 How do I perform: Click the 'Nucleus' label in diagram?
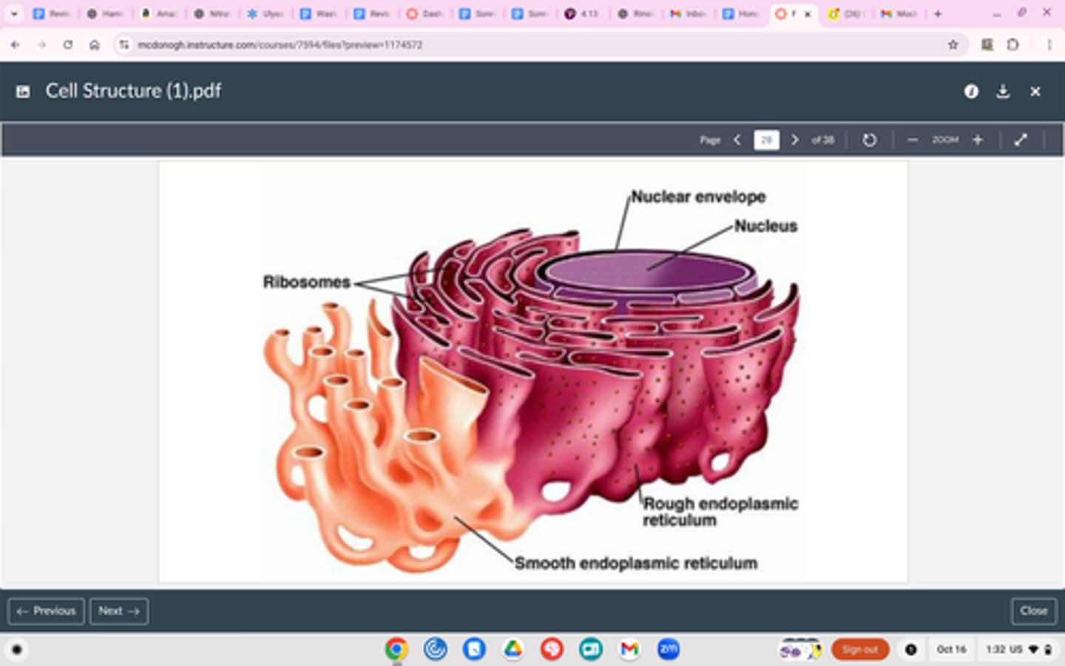coord(765,226)
